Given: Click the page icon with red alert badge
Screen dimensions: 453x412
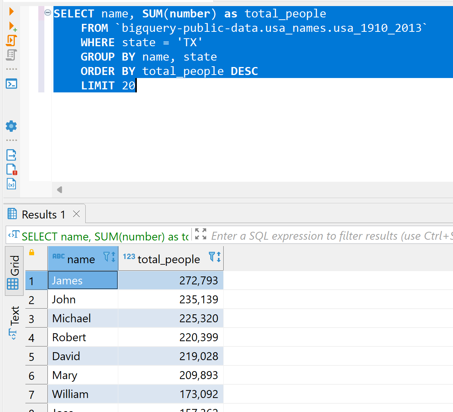Looking at the screenshot, I should pos(11,169).
